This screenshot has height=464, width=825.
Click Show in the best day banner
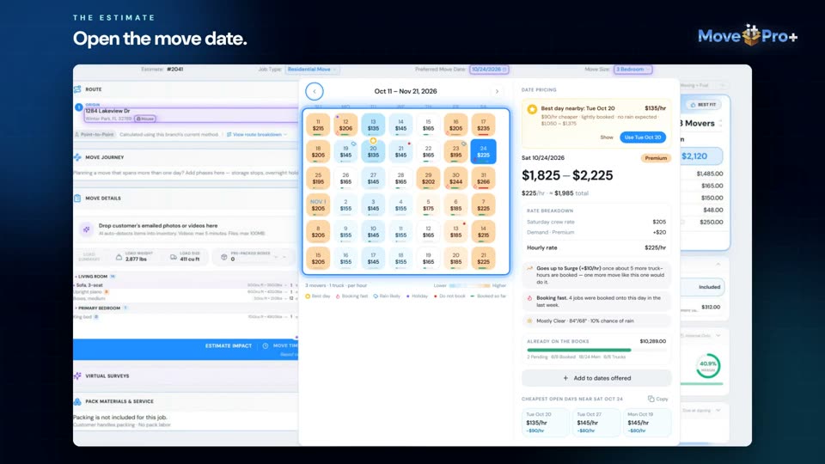click(x=607, y=137)
